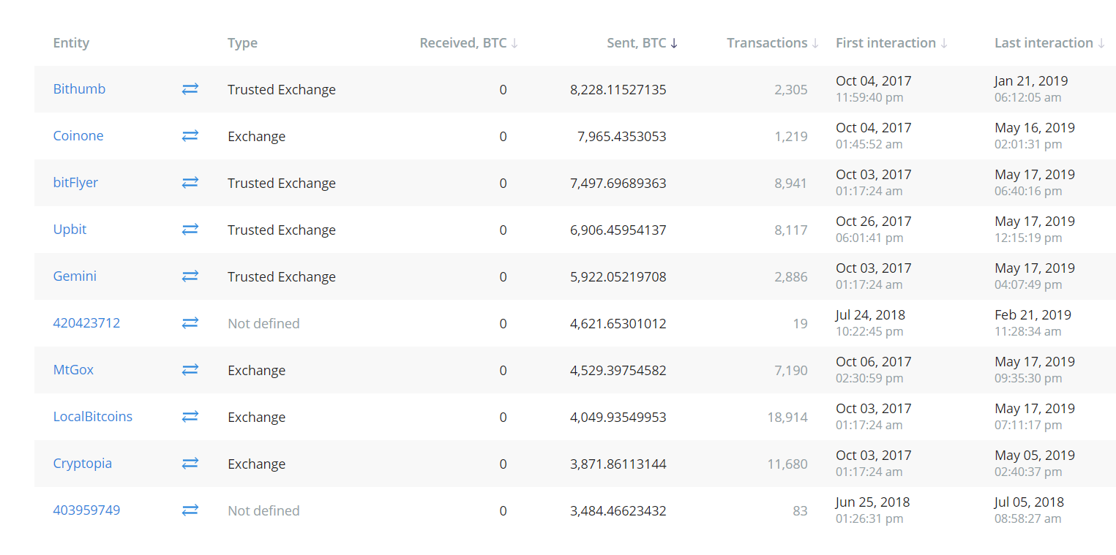
Task: Sort table by Sent, BTC column
Action: [642, 43]
